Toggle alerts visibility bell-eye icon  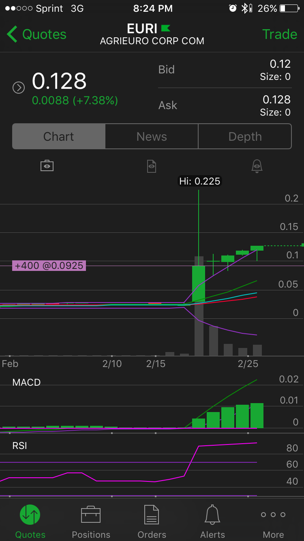click(257, 166)
